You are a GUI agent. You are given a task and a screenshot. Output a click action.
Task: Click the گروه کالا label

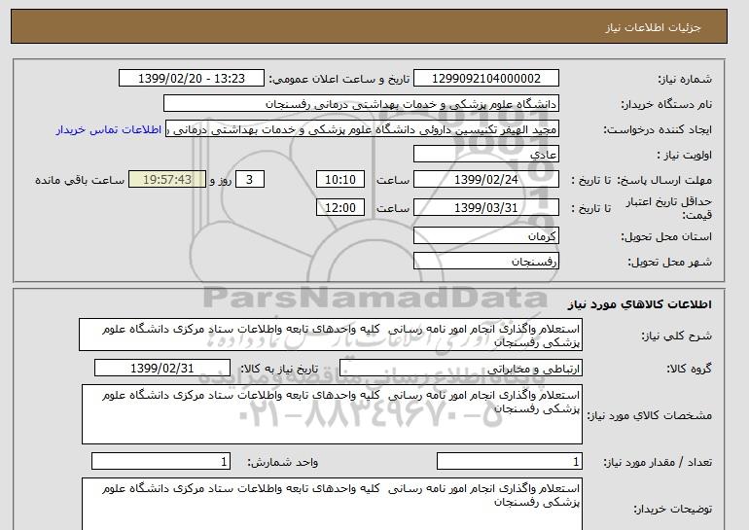click(x=689, y=369)
